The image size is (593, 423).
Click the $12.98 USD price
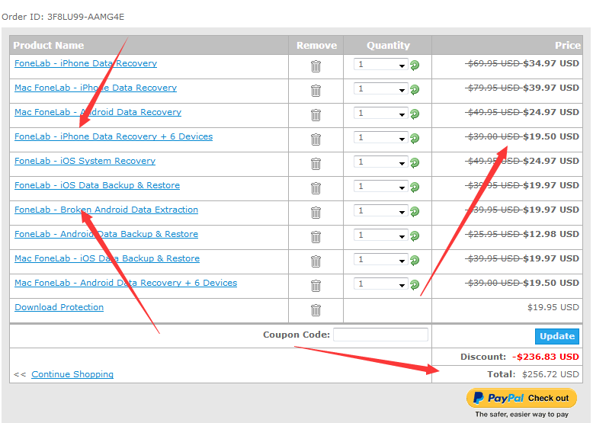tap(550, 234)
